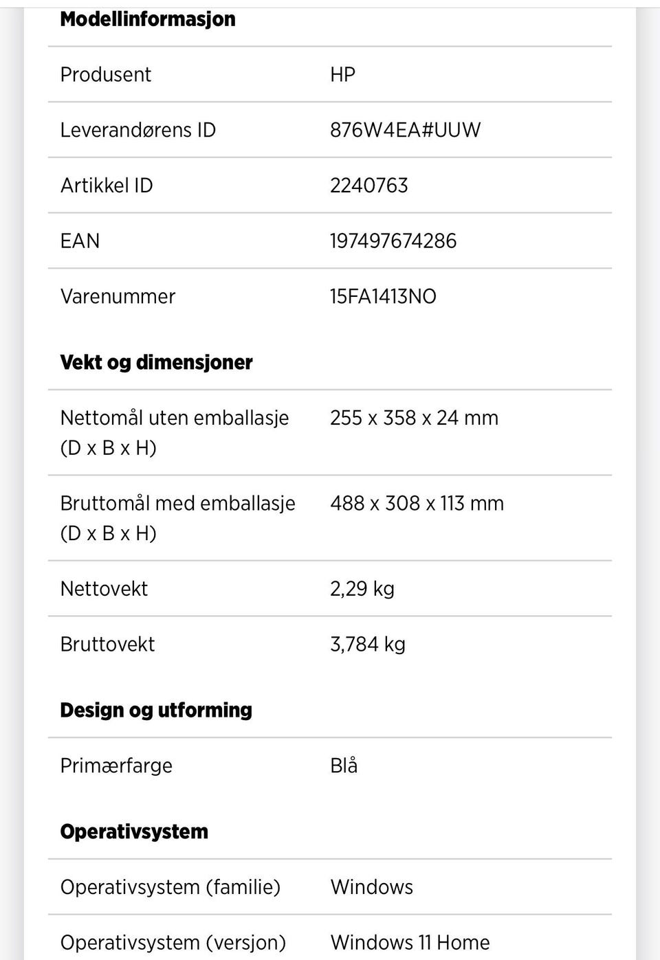Click the supplier ID 876W4EA#UUW

pos(405,130)
